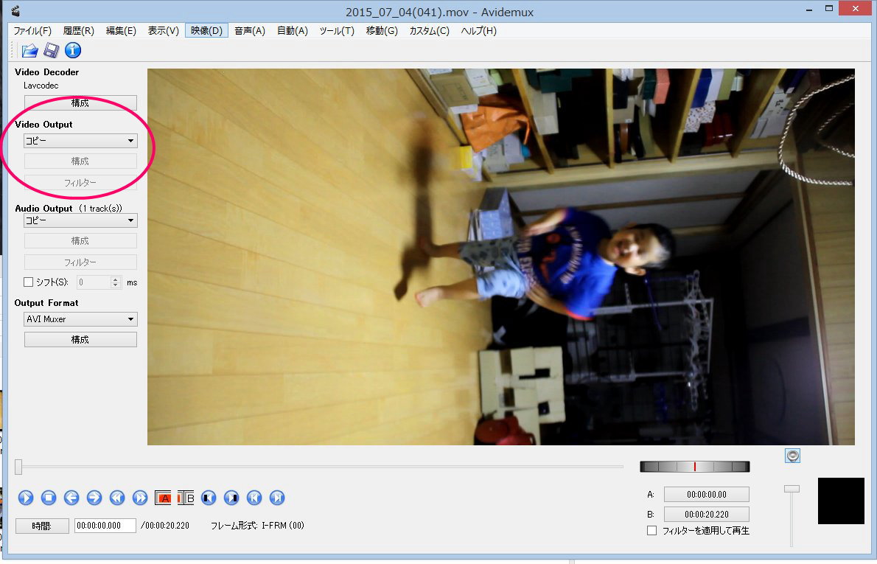Go to the previous frame

71,498
